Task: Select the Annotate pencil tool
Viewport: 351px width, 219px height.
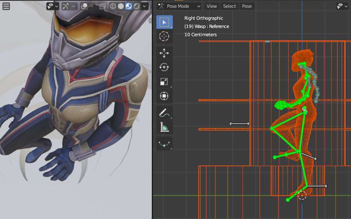Action: (164, 113)
